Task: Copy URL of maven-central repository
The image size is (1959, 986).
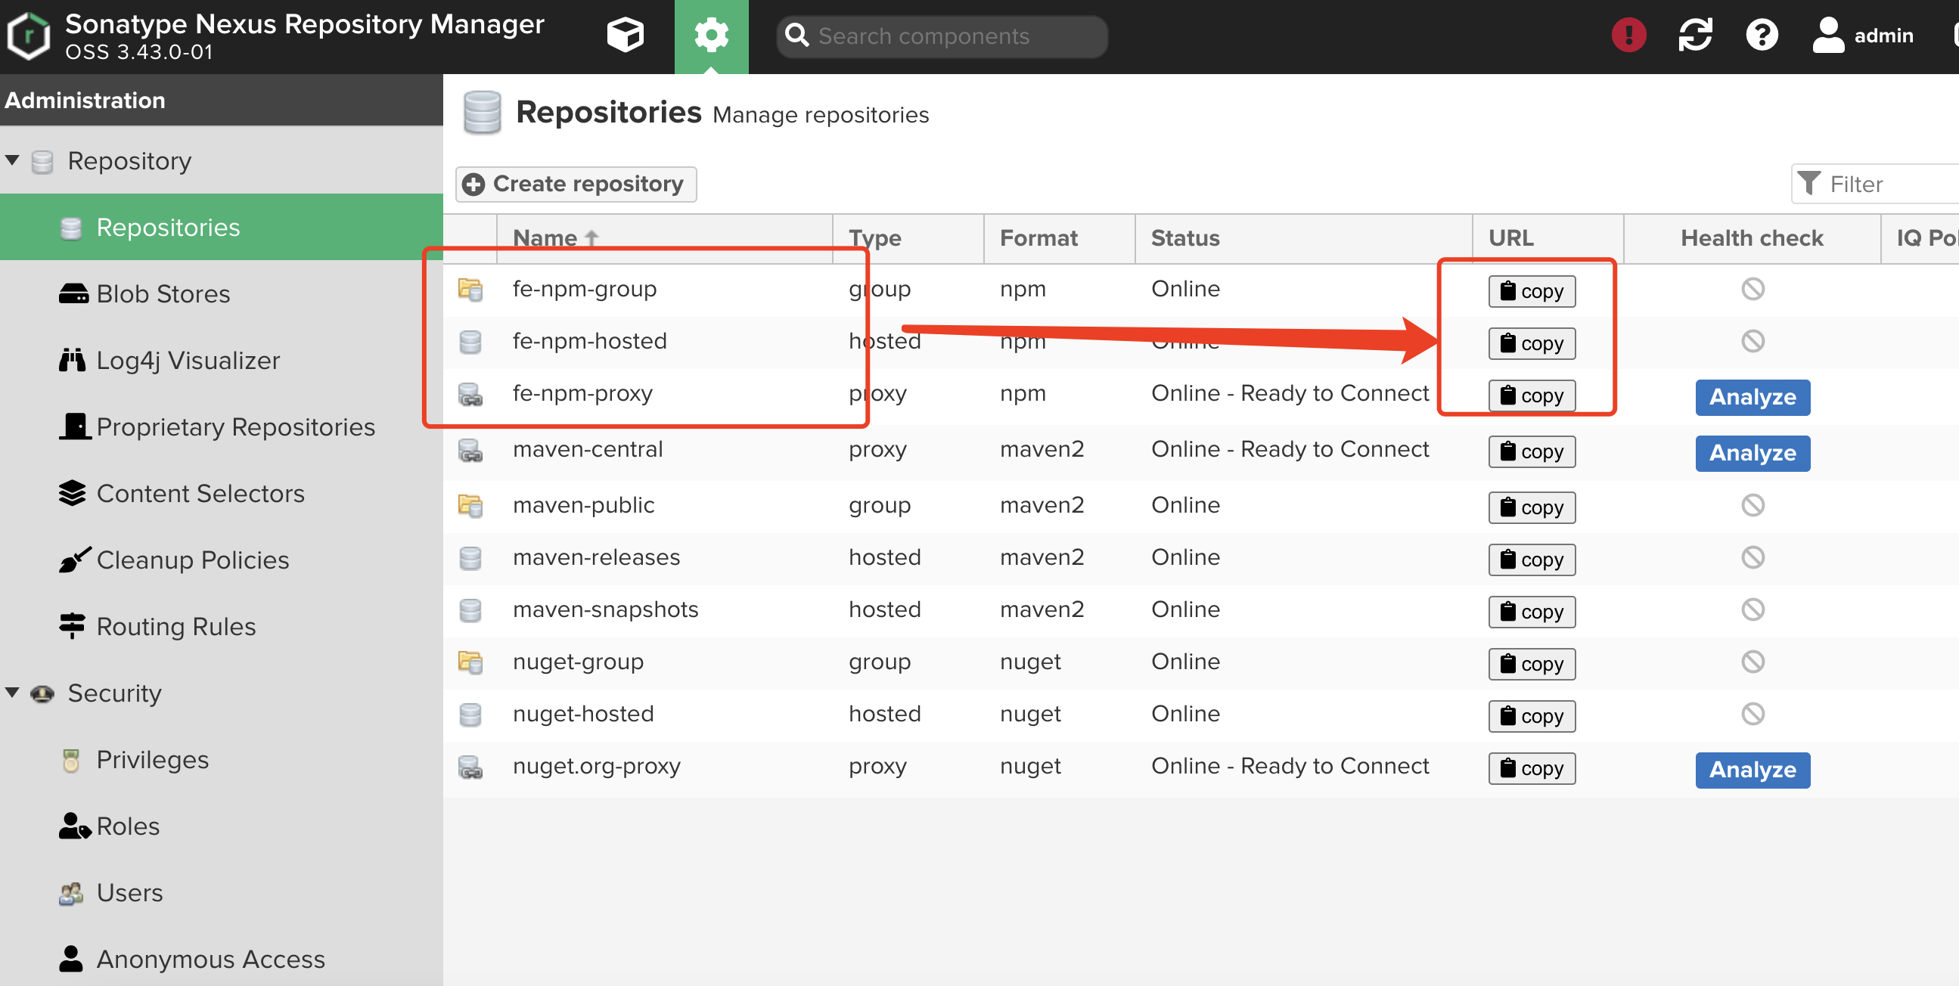Action: 1532,451
